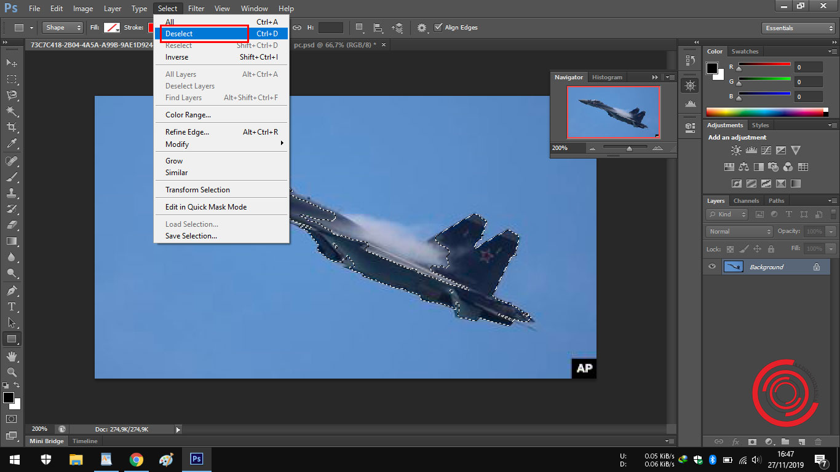Open the Mini Bridge tab
This screenshot has height=472, width=840.
47,441
